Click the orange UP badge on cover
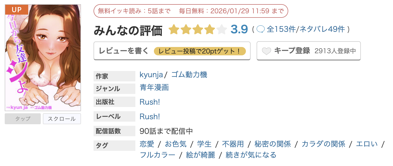This screenshot has width=393, height=166. (x=16, y=10)
